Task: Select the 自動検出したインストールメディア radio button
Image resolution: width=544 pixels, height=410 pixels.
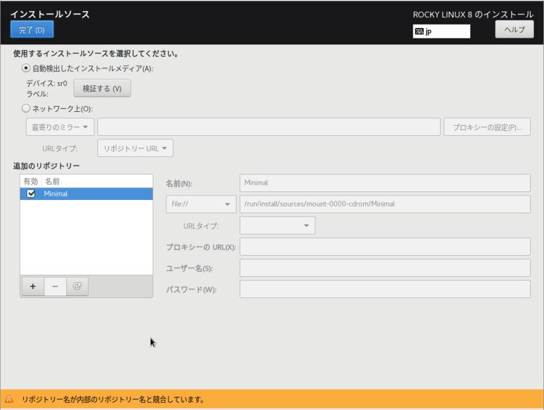Action: pyautogui.click(x=26, y=68)
